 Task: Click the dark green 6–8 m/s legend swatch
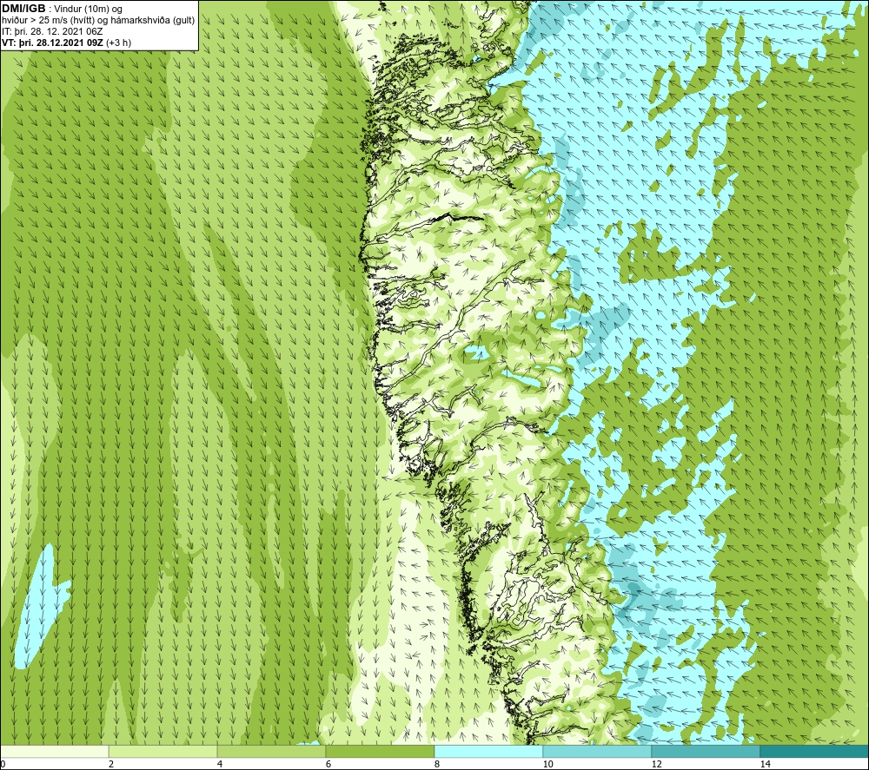point(381,751)
